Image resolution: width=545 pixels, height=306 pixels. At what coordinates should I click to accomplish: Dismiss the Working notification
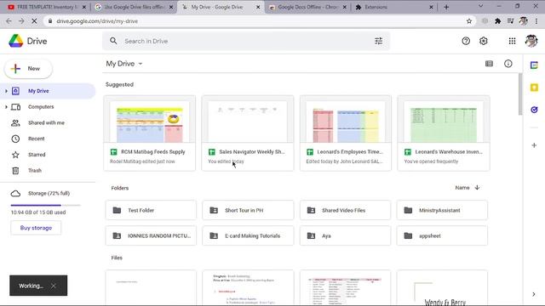point(53,286)
